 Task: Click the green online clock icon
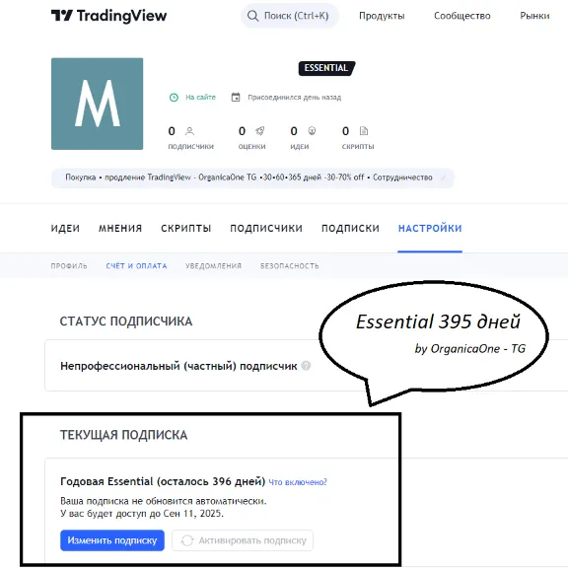175,98
